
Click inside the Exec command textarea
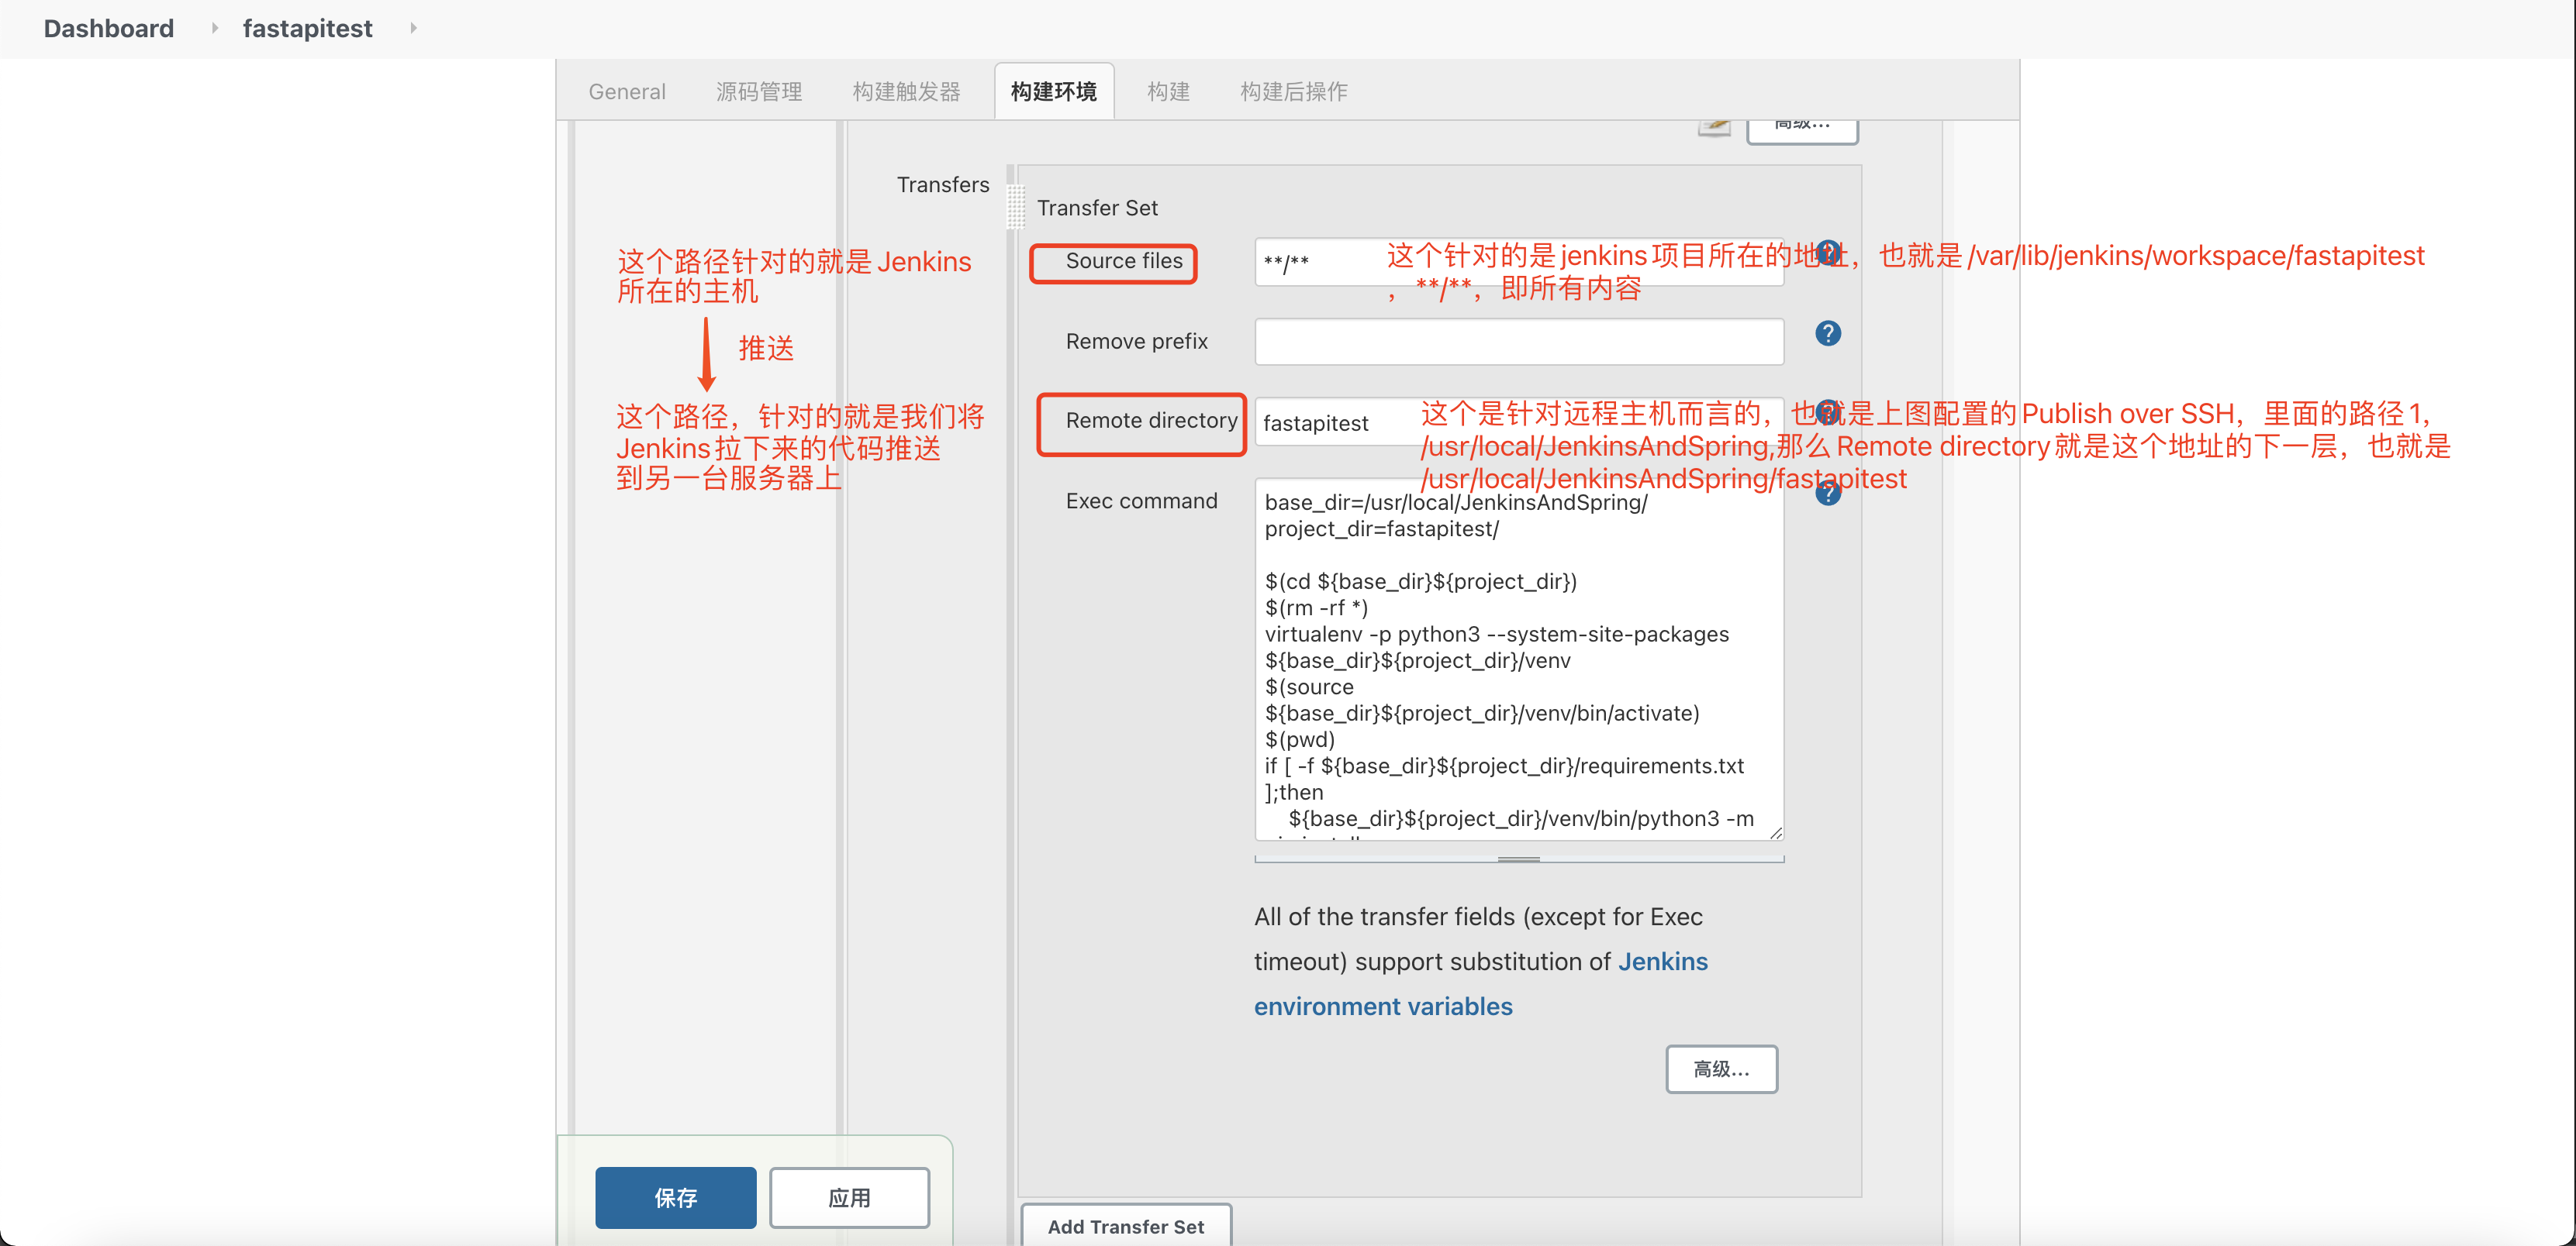1519,659
